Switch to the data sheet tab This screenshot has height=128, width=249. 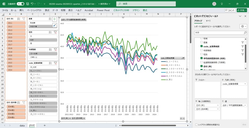[x=22, y=125]
